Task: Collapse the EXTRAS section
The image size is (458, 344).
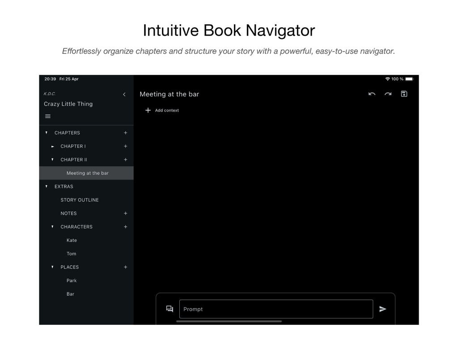Action: coord(46,186)
